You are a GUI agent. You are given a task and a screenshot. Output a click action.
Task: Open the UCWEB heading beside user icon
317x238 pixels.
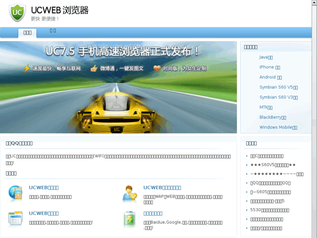pyautogui.click(x=162, y=188)
